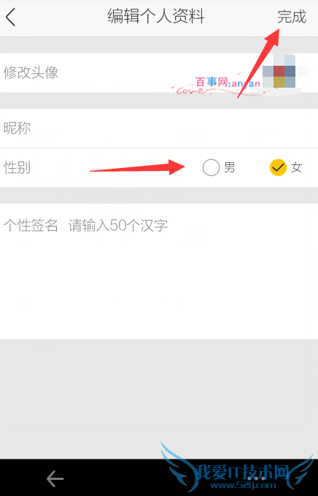Click the pixelated avatar thumbnail
The height and width of the screenshot is (496, 318).
279,72
